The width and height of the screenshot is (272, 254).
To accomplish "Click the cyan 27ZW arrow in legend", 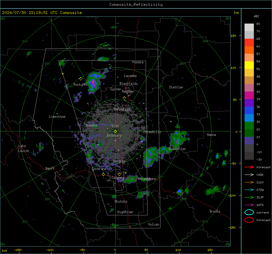I will [x=249, y=190].
